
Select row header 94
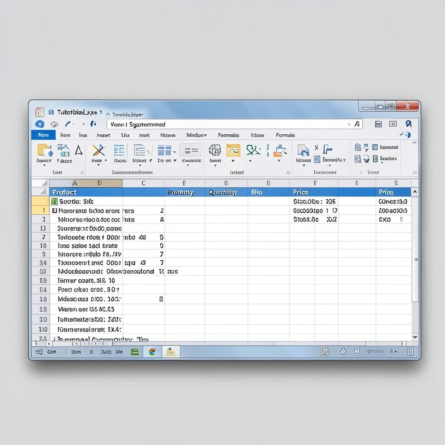point(40,262)
